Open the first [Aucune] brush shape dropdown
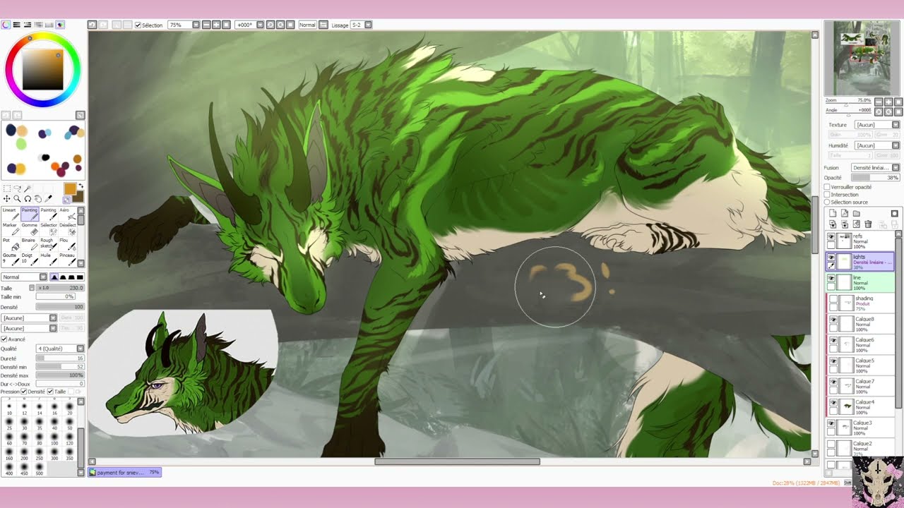 point(29,318)
